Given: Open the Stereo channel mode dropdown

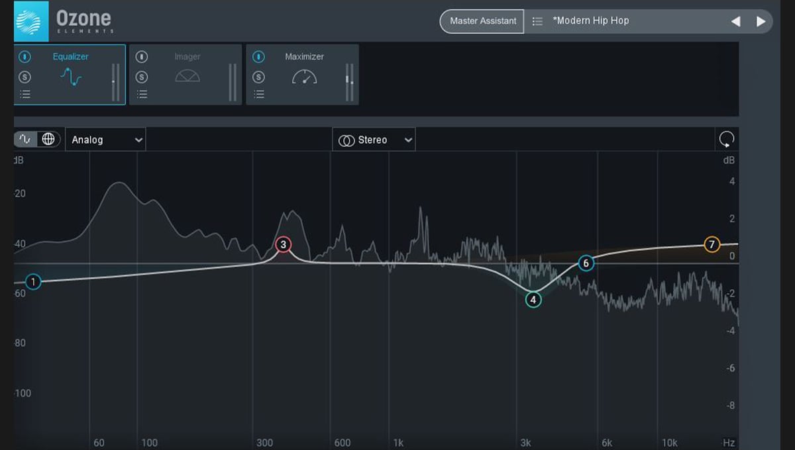Looking at the screenshot, I should (x=374, y=140).
